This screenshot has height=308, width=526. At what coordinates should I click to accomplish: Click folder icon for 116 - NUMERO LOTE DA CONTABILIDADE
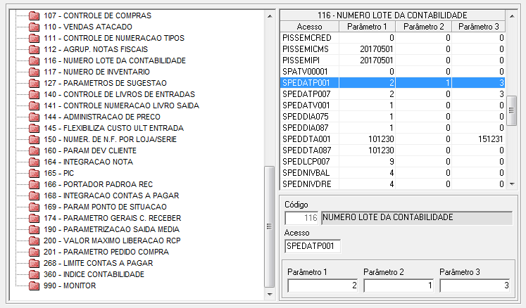(34, 60)
